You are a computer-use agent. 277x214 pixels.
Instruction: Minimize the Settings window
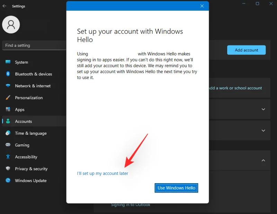coord(244,3)
